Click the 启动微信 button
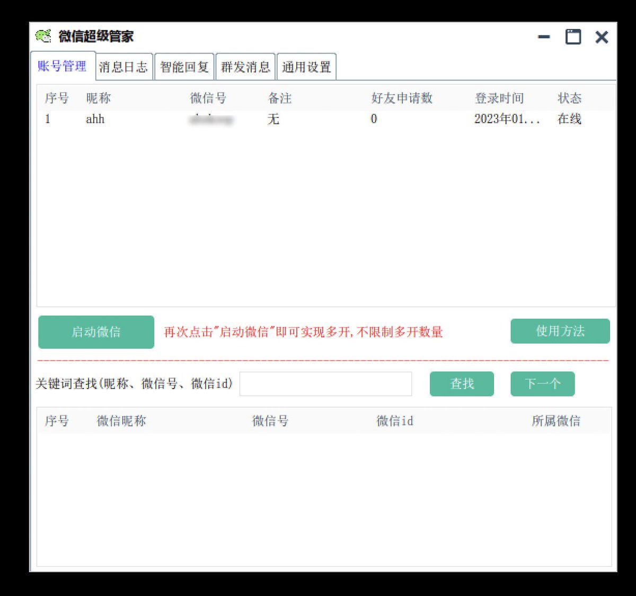The image size is (636, 596). coord(96,332)
